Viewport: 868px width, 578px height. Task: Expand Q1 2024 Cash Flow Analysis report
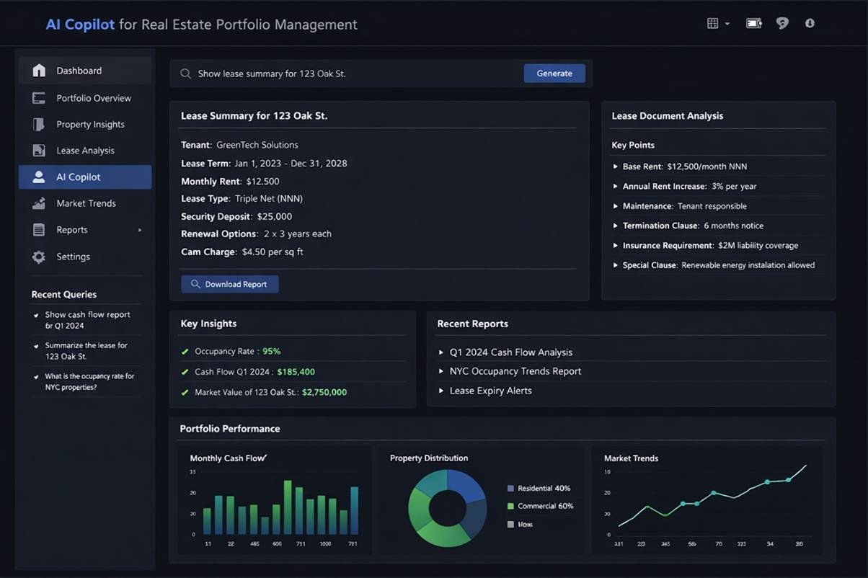pyautogui.click(x=442, y=352)
